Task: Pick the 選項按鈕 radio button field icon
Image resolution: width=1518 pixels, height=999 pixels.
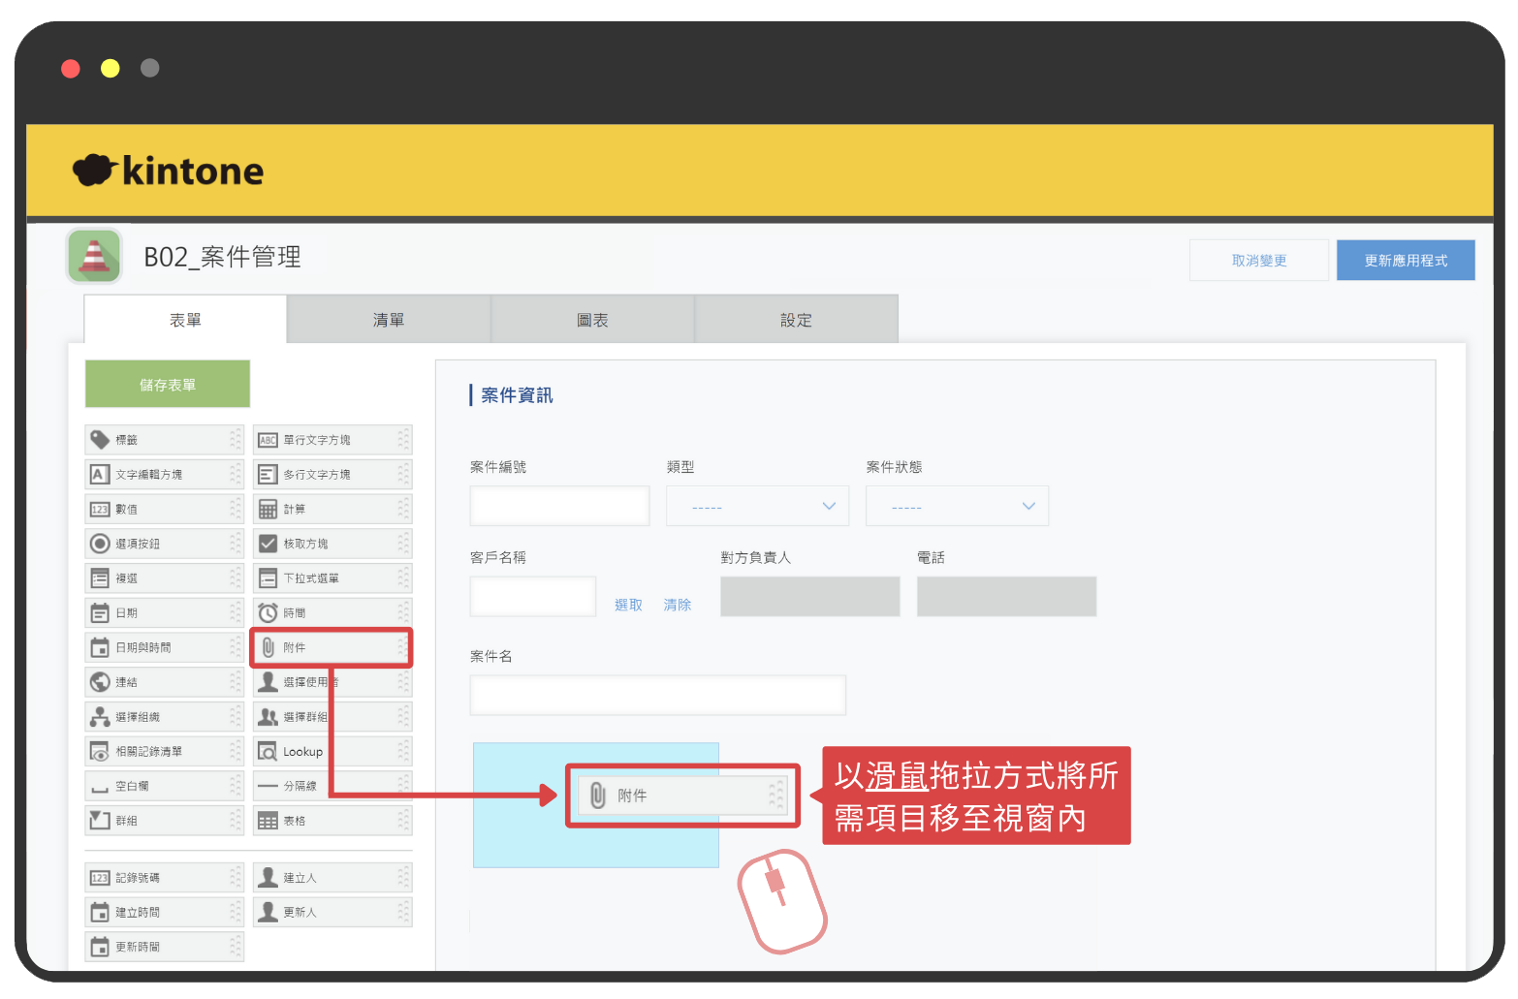Action: [99, 544]
